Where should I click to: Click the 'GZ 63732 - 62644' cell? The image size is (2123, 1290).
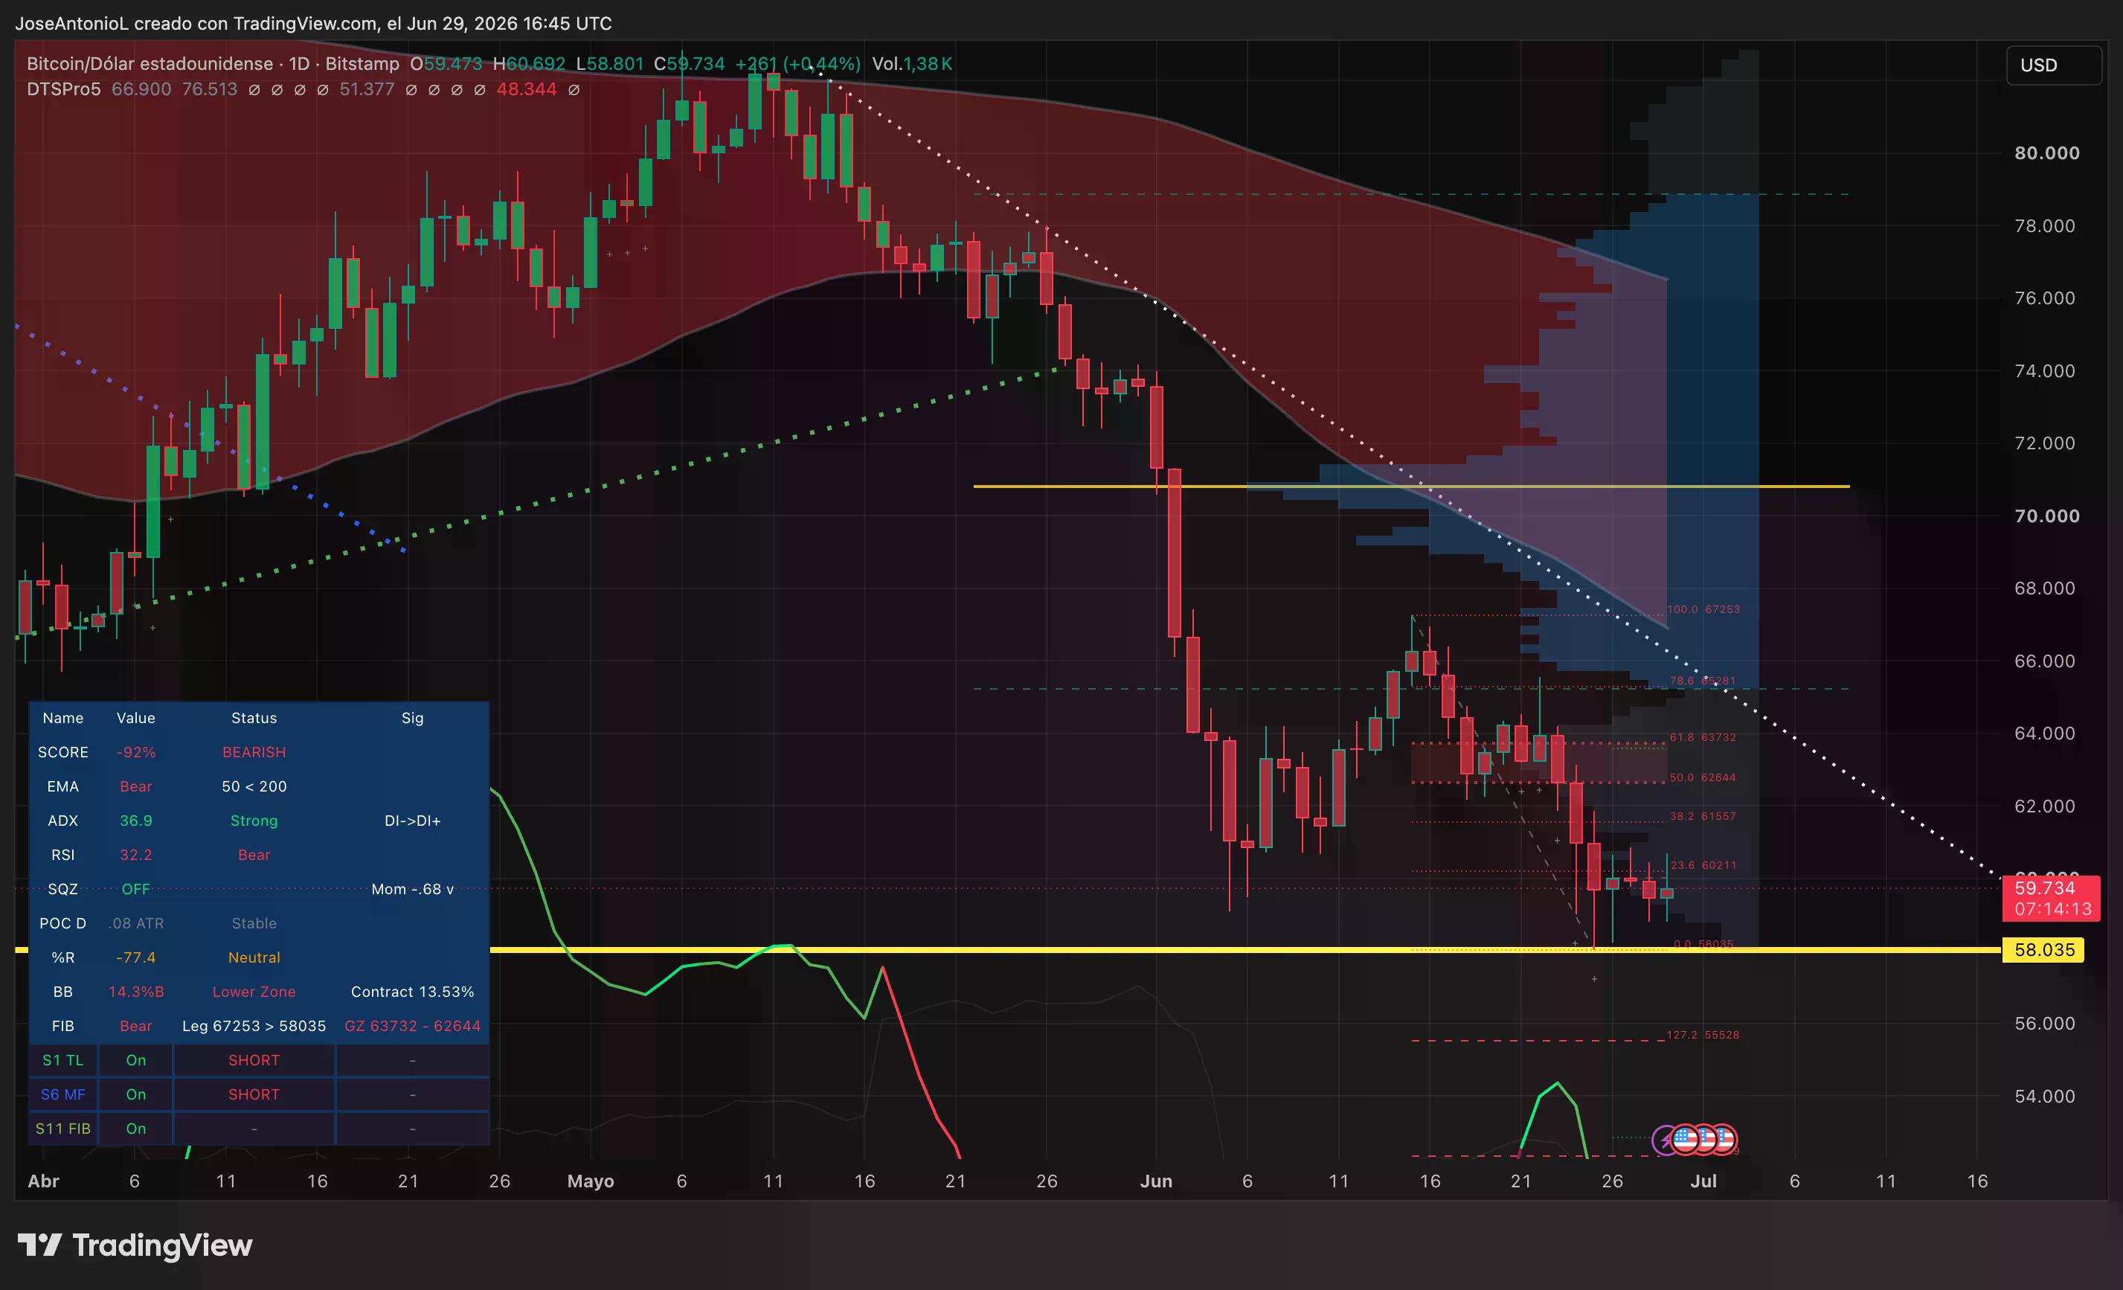[x=413, y=1027]
